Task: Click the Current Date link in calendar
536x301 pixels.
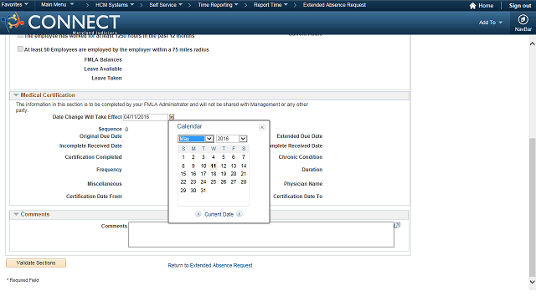Action: (x=219, y=214)
